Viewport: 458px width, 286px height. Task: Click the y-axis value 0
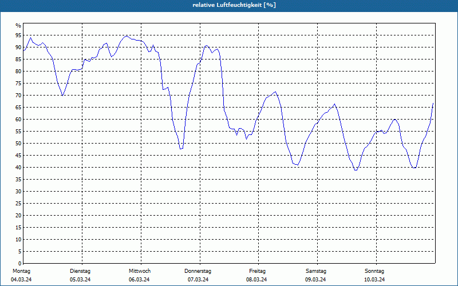coord(20,264)
